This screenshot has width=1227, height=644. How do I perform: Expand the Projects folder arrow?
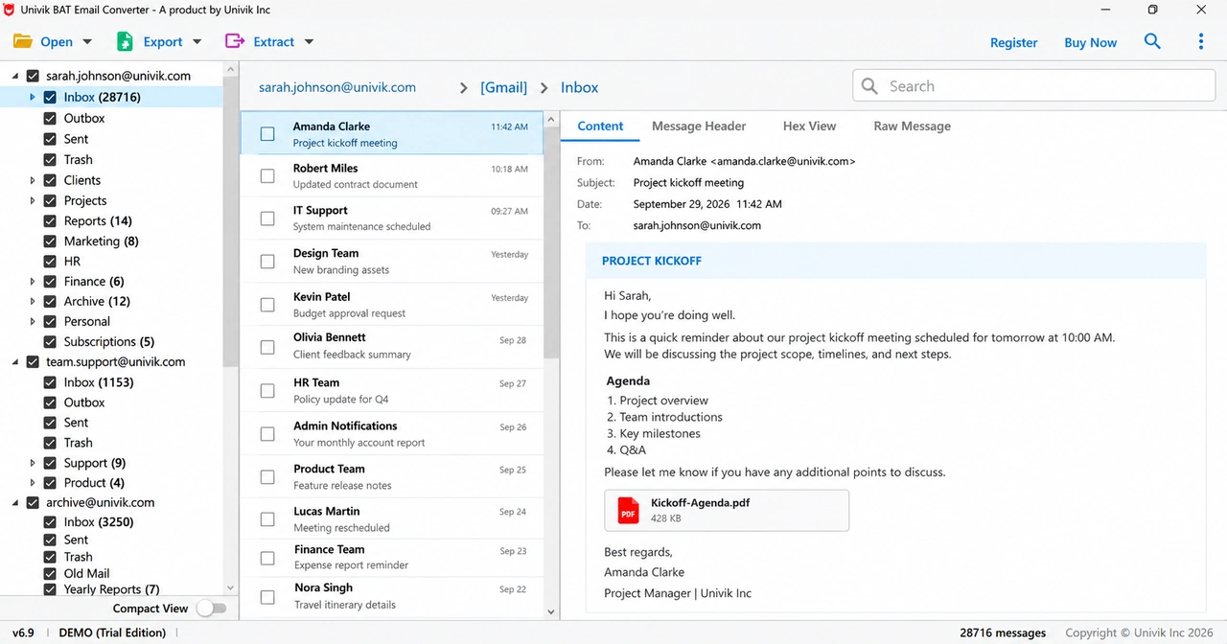[33, 200]
